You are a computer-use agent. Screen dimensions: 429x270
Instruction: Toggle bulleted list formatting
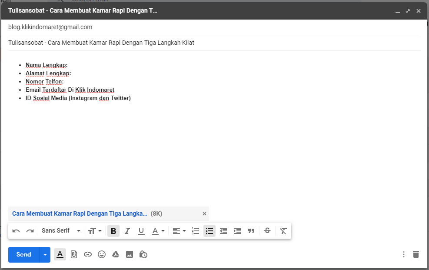tap(210, 231)
